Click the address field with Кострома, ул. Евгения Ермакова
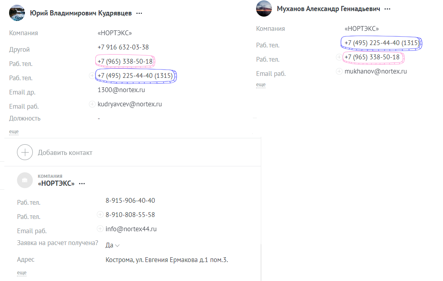Viewport: 443px width, 281px height. (x=167, y=260)
